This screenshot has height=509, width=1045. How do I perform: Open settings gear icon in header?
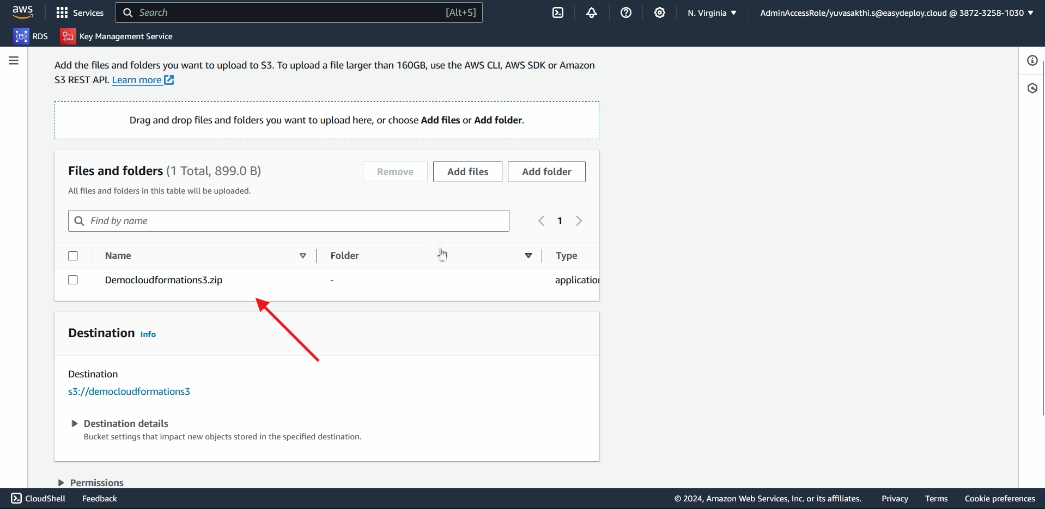coord(660,13)
